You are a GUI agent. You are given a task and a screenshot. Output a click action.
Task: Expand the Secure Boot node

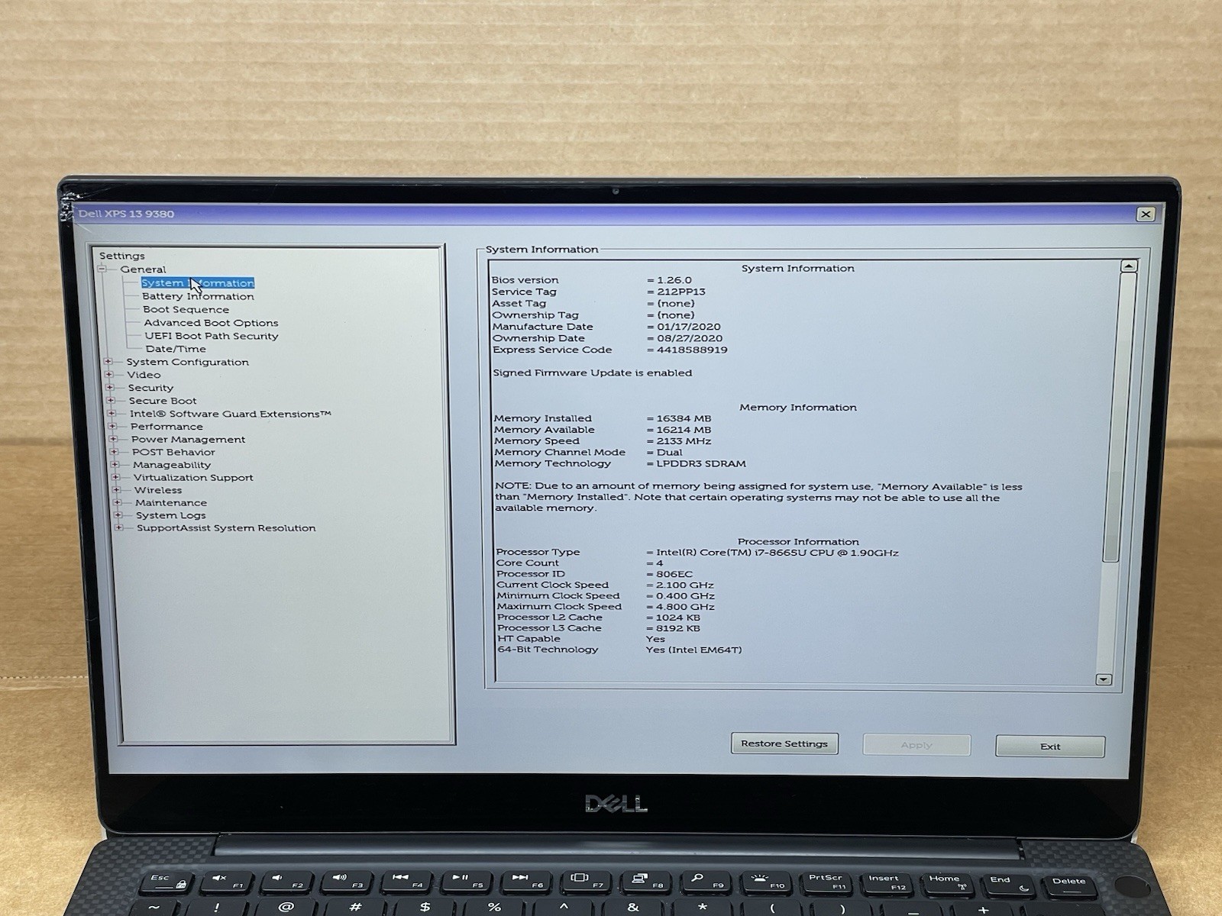pos(110,401)
